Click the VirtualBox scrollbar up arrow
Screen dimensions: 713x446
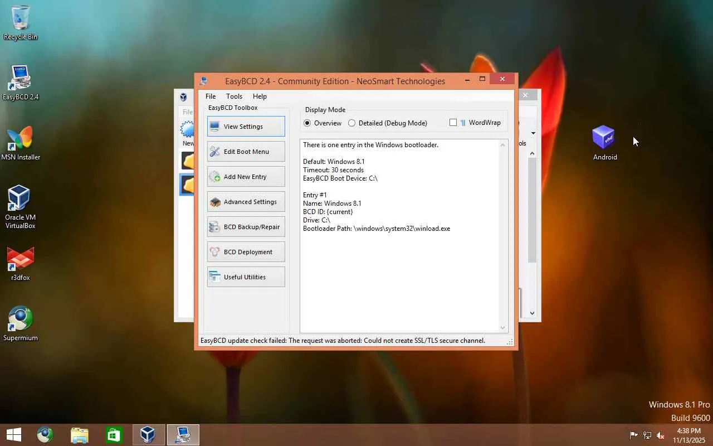click(533, 153)
